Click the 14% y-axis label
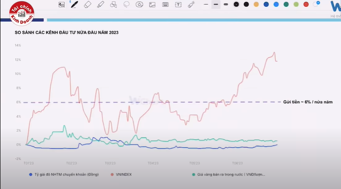 click(18, 45)
